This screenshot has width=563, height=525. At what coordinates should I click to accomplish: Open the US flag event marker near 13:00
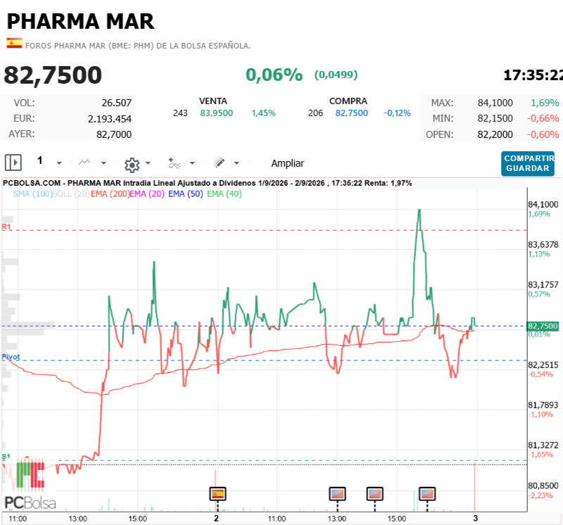(x=337, y=494)
